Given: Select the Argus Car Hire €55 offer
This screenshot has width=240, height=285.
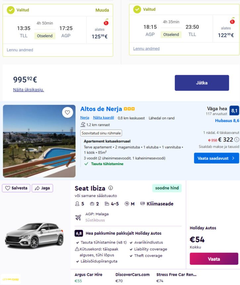Looking at the screenshot, I should [88, 278].
